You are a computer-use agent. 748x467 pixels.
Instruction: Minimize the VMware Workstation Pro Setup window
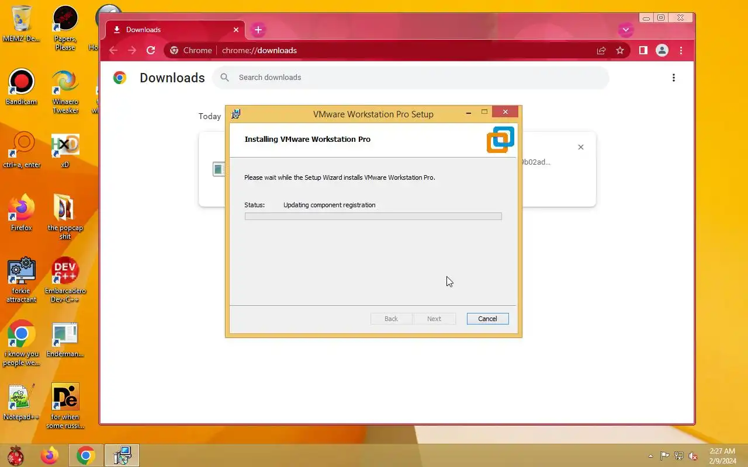(468, 113)
